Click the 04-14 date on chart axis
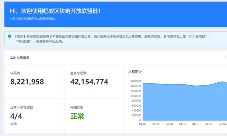The image size is (227, 136). click(x=222, y=124)
